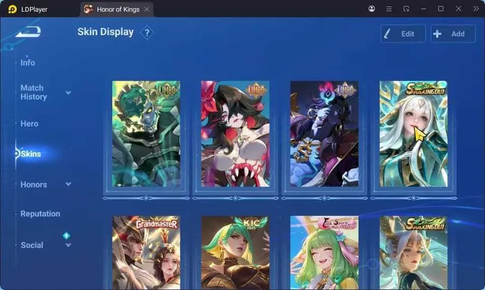Open the Match History section
This screenshot has width=485, height=290.
tap(34, 92)
